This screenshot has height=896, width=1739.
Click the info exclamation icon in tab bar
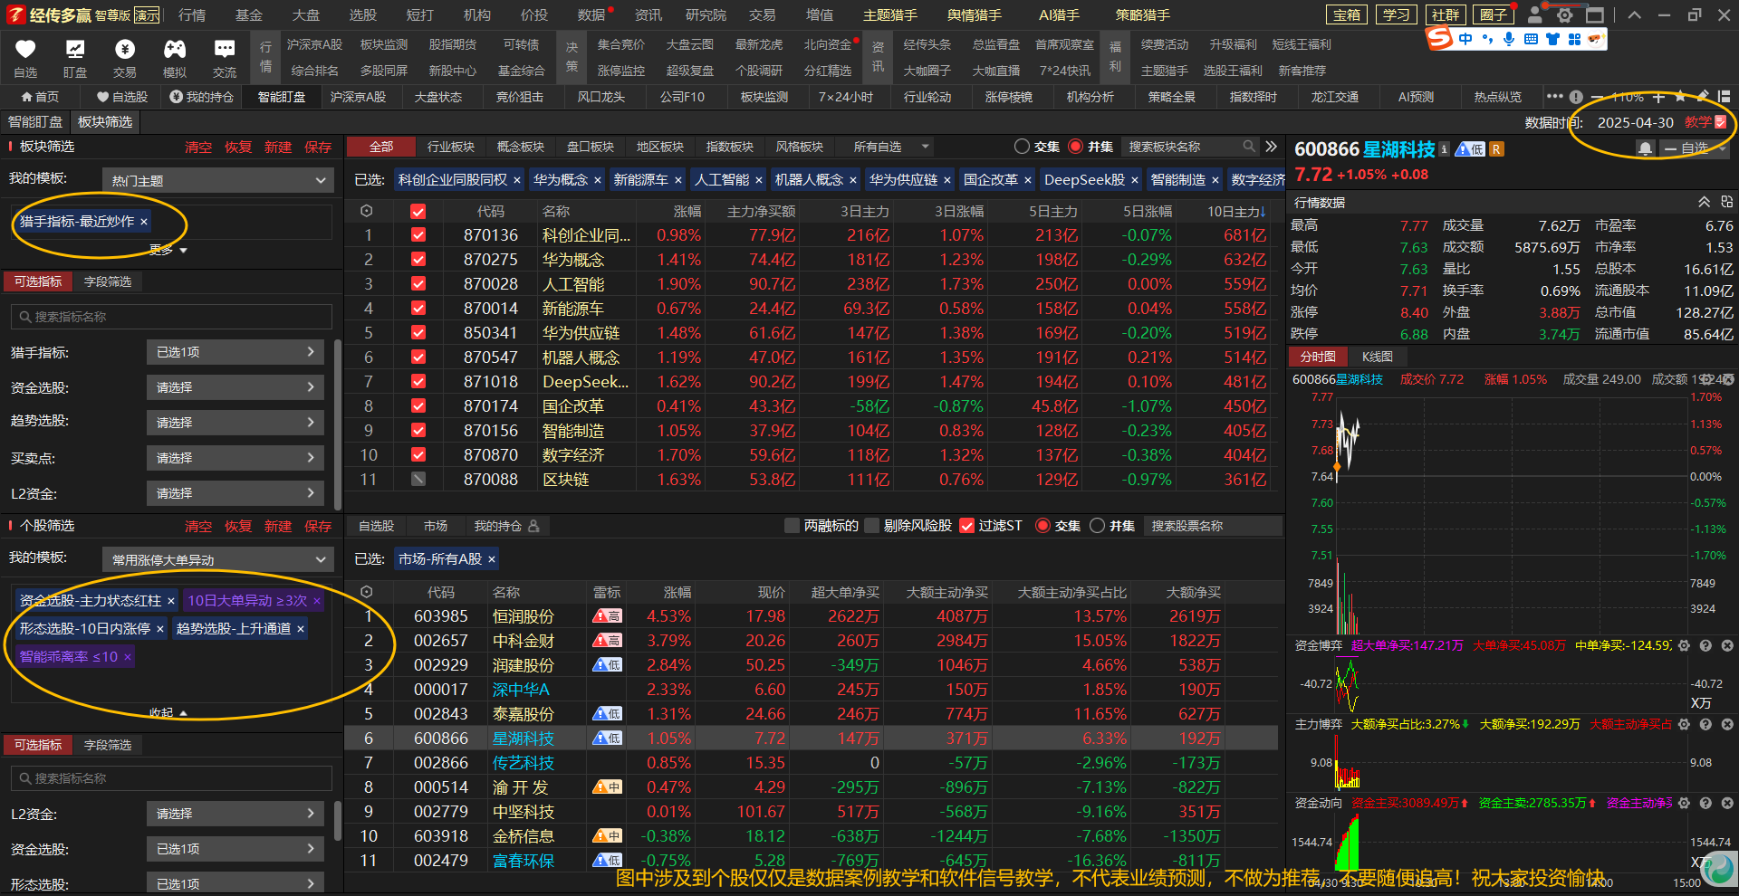point(1576,97)
